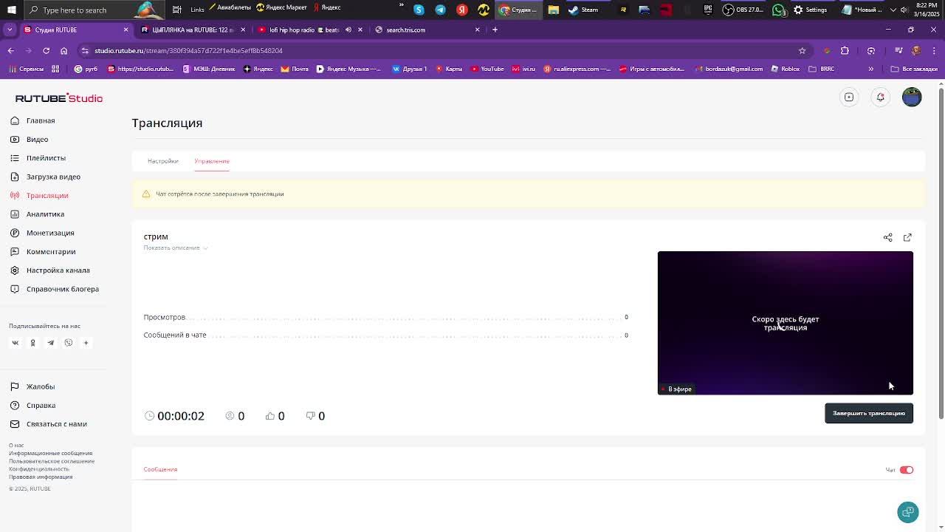Open the browser tab search dropdown
Viewport: 945px width, 532px height.
[x=10, y=30]
